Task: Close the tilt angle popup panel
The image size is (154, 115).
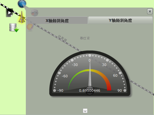Action: pos(150,11)
